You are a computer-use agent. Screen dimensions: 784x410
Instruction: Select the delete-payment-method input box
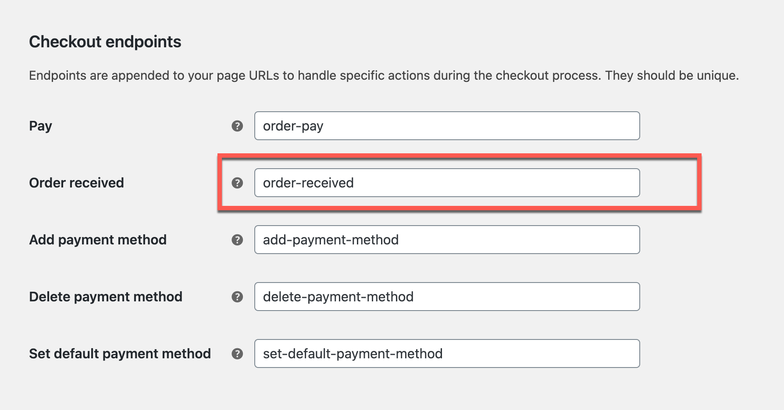pos(446,297)
